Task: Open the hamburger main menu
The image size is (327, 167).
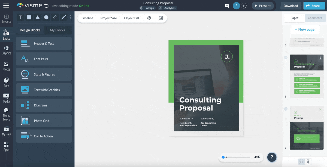Action: click(x=6, y=6)
